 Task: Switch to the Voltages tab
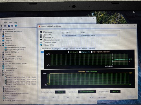[65, 49]
